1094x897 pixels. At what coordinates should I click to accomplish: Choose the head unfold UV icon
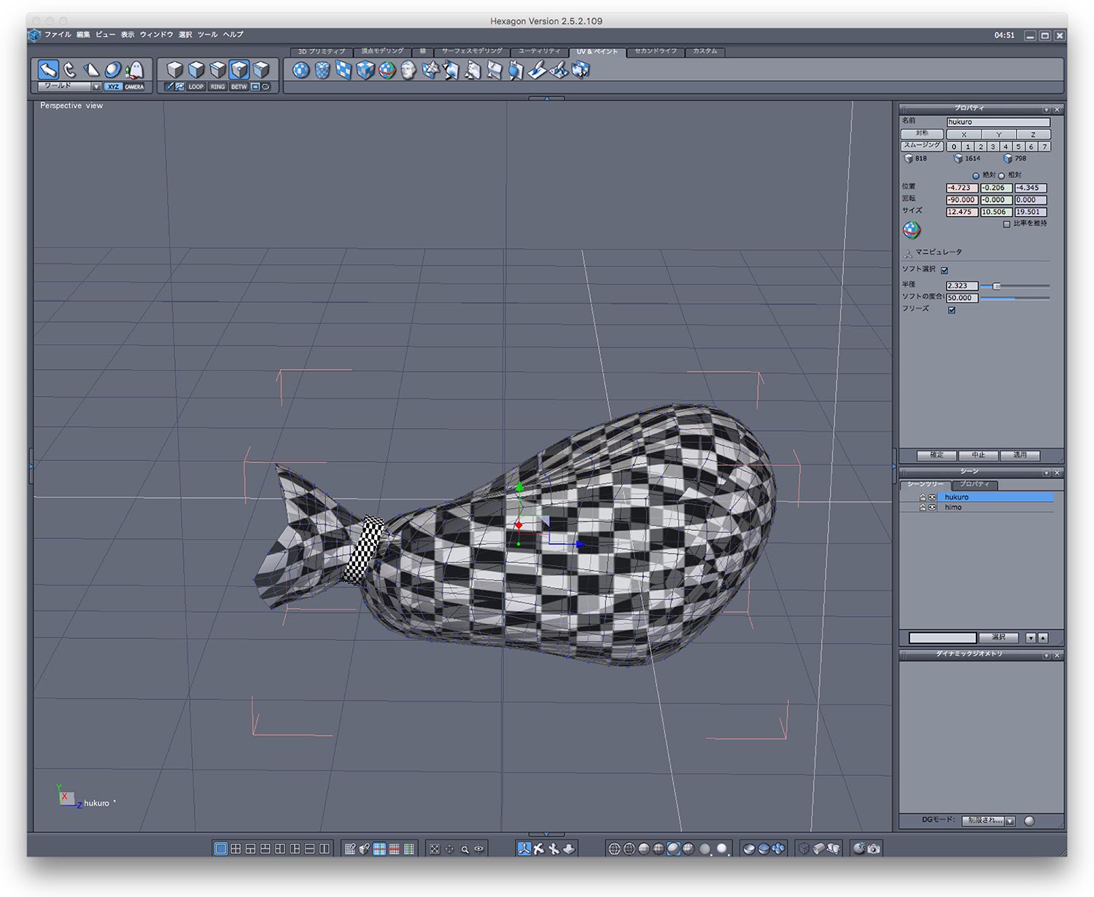click(408, 70)
